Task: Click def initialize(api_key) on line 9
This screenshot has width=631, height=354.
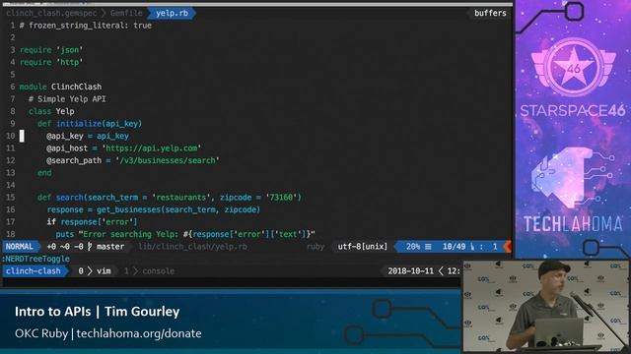Action: pyautogui.click(x=90, y=124)
